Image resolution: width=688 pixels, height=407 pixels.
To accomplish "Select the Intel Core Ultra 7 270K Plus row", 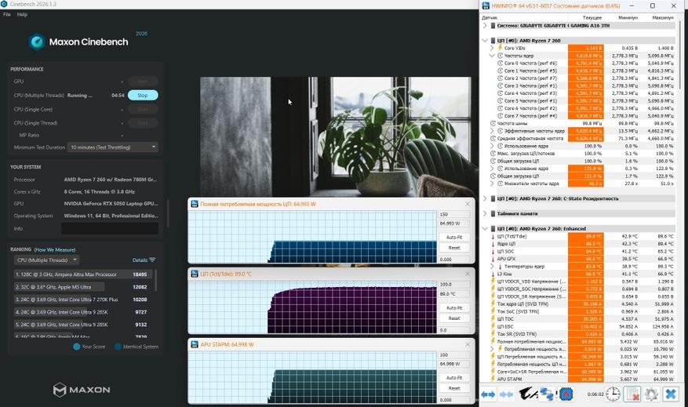I will (82, 300).
